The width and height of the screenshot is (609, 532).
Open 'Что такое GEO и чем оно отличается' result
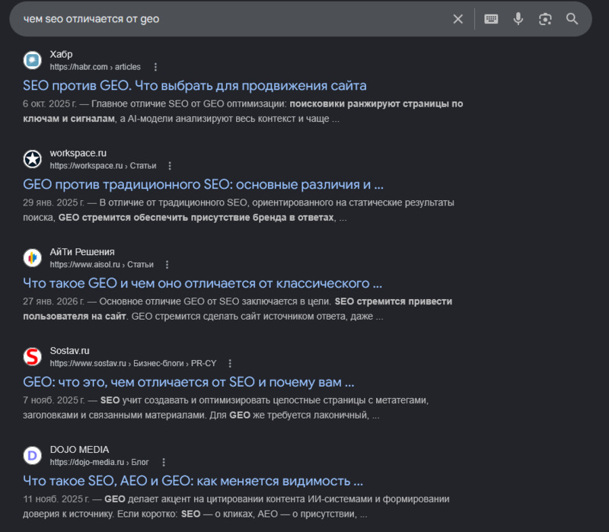click(x=202, y=283)
